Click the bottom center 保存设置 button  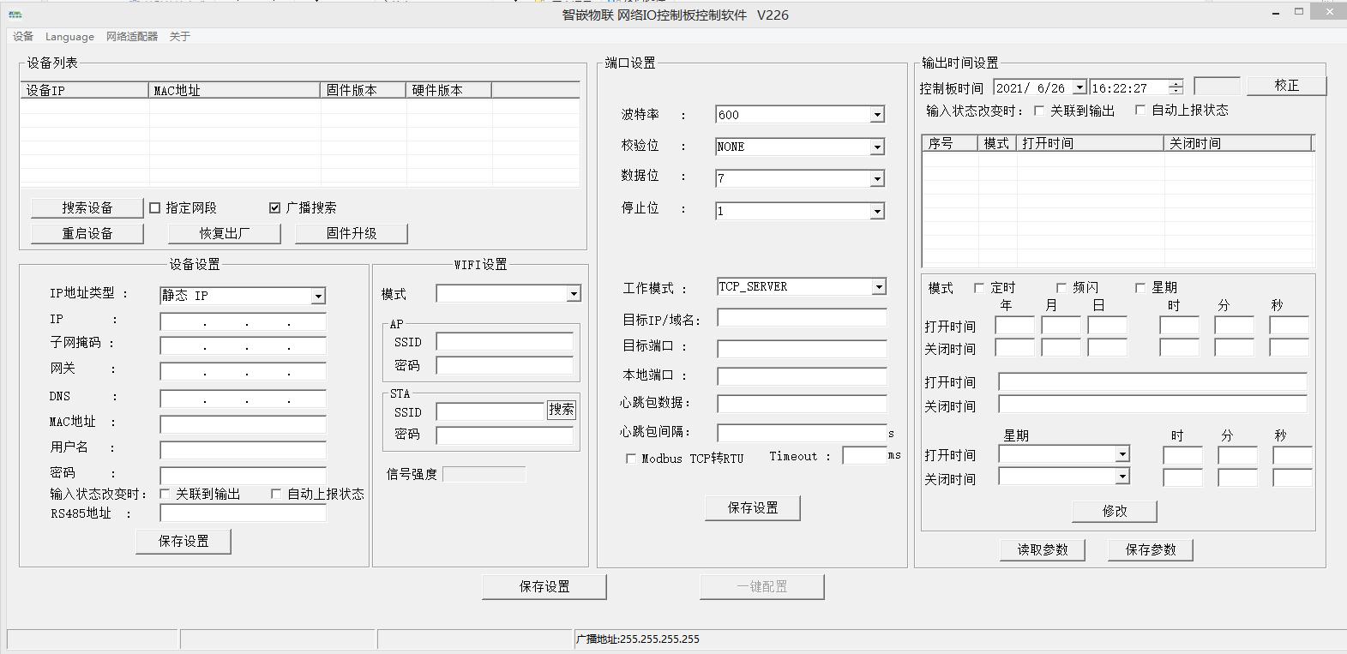coord(544,586)
